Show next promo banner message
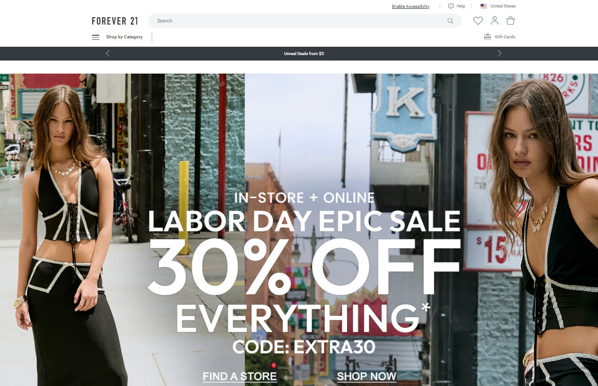 tap(499, 53)
